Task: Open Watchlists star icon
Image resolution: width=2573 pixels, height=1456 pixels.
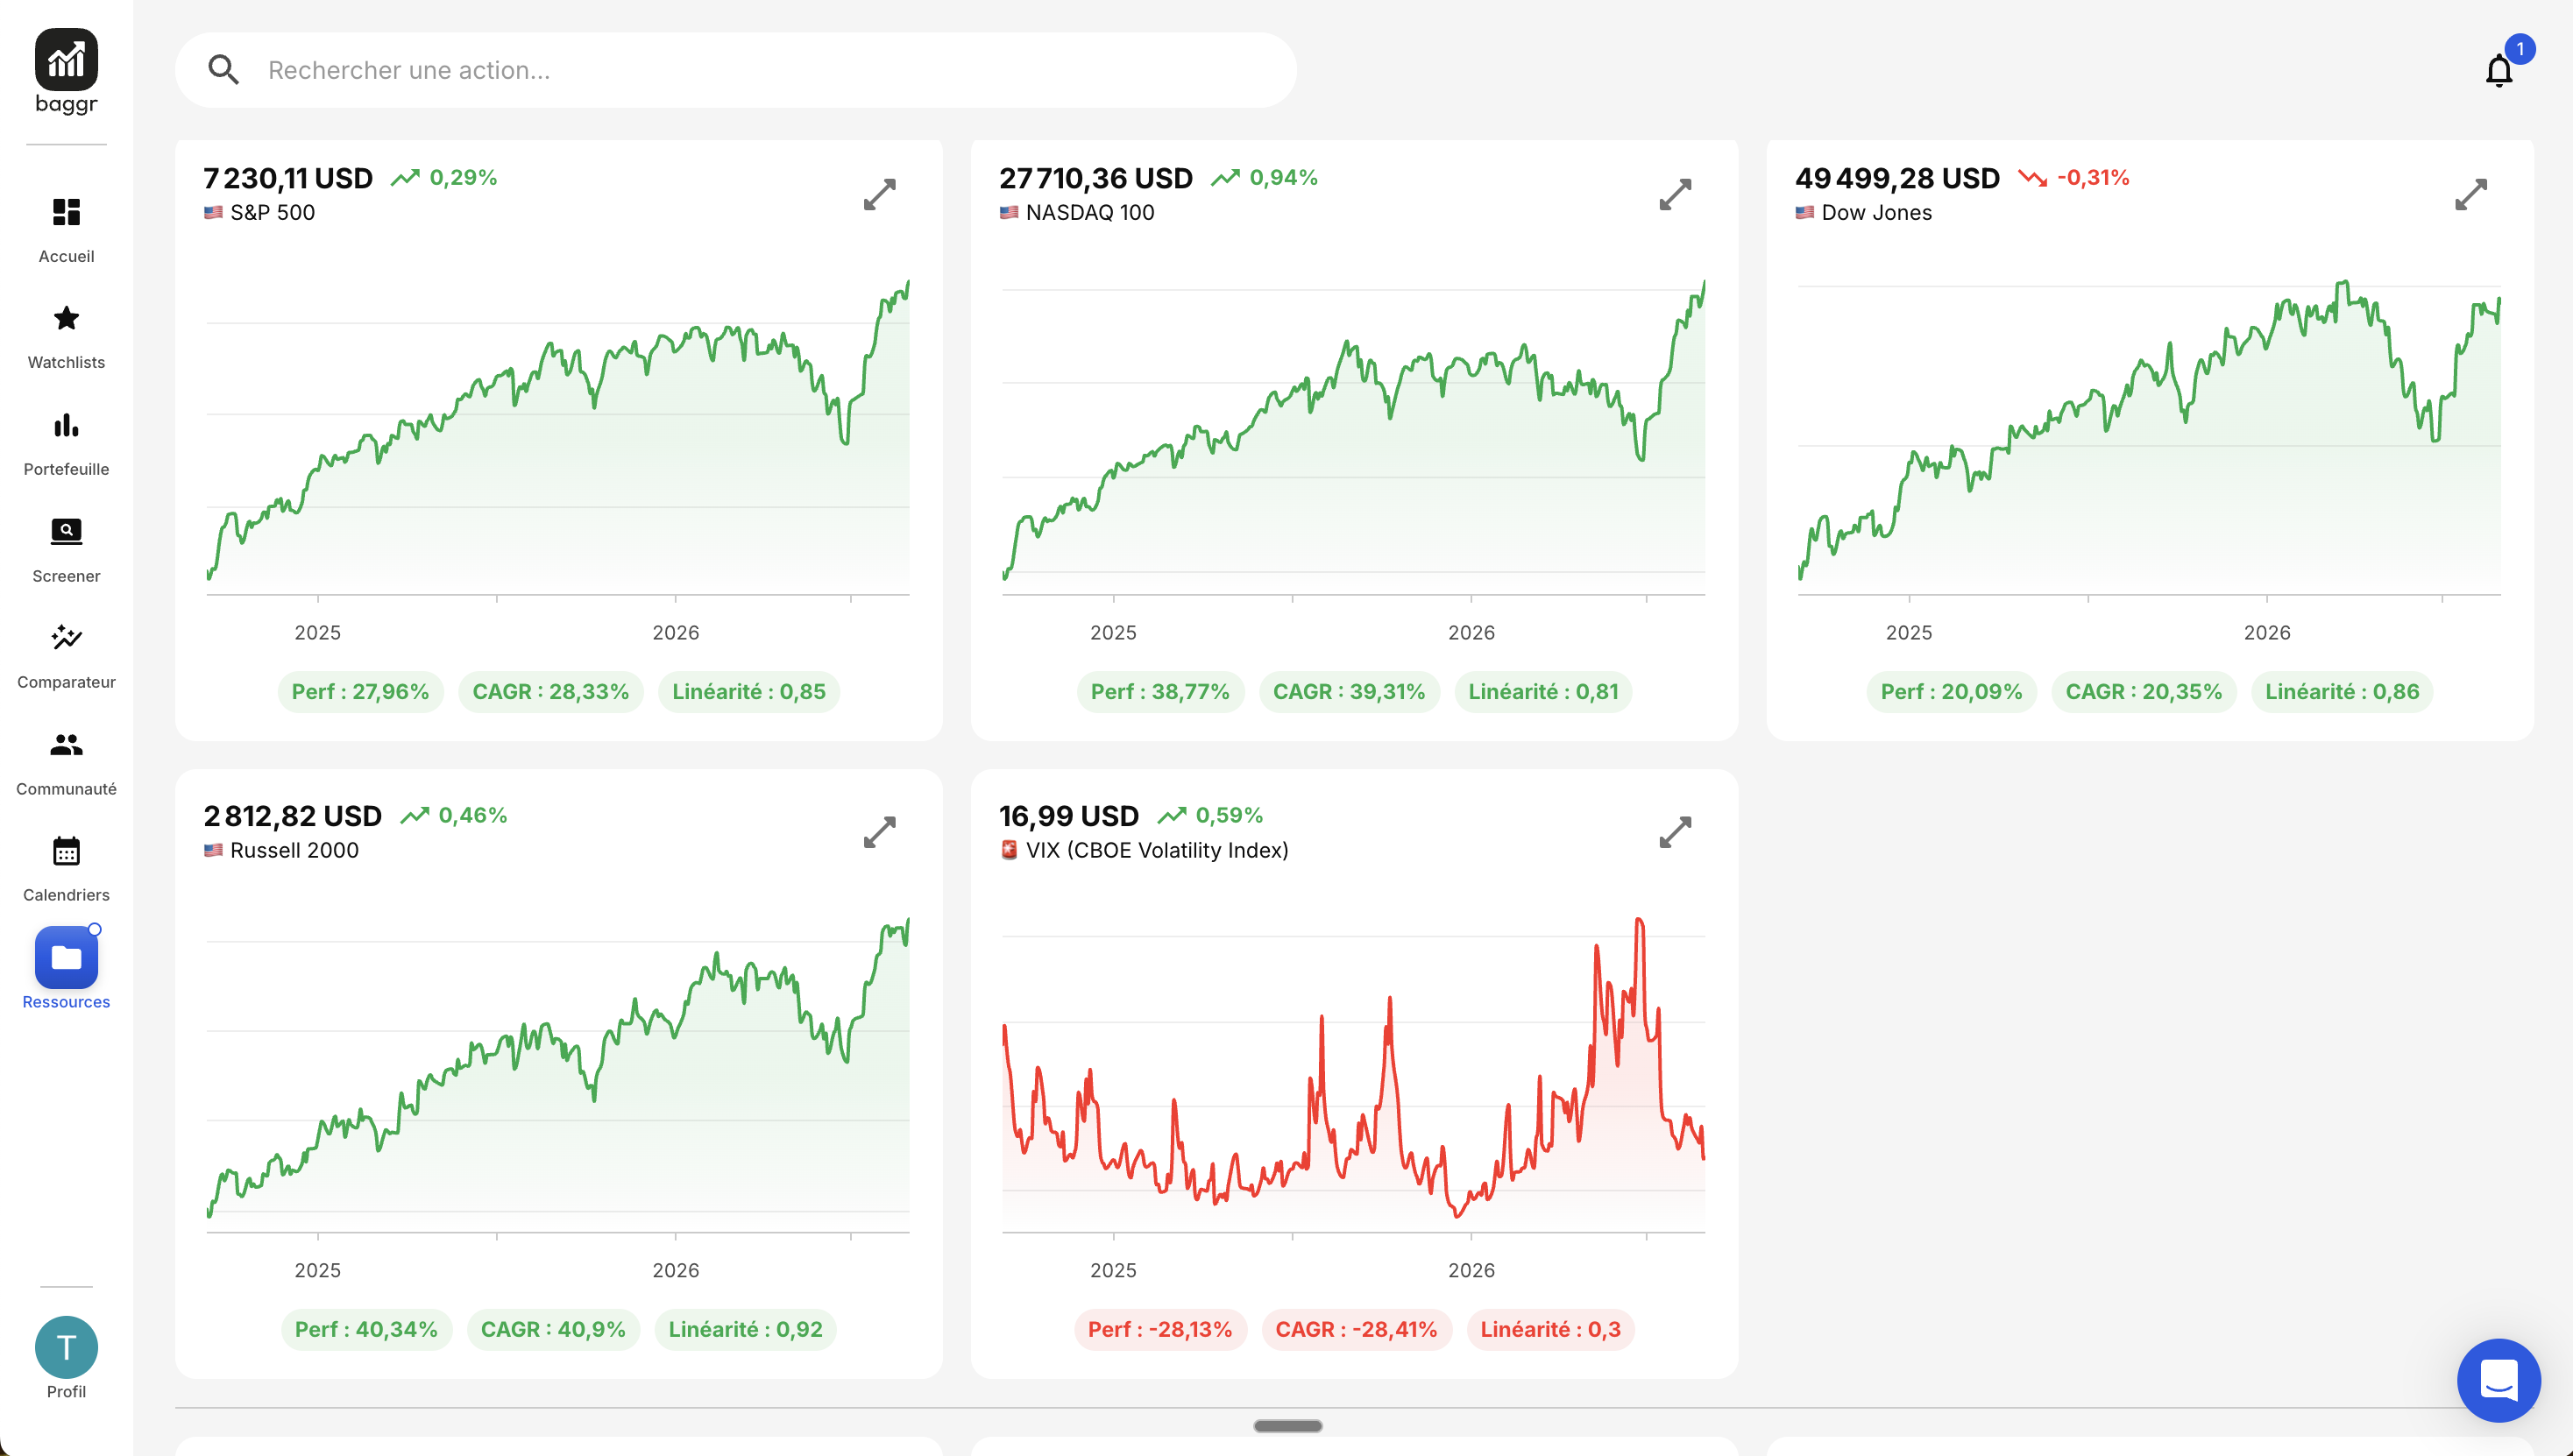Action: click(x=66, y=318)
